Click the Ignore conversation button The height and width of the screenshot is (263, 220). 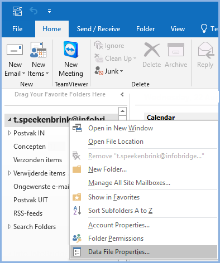pos(109,46)
